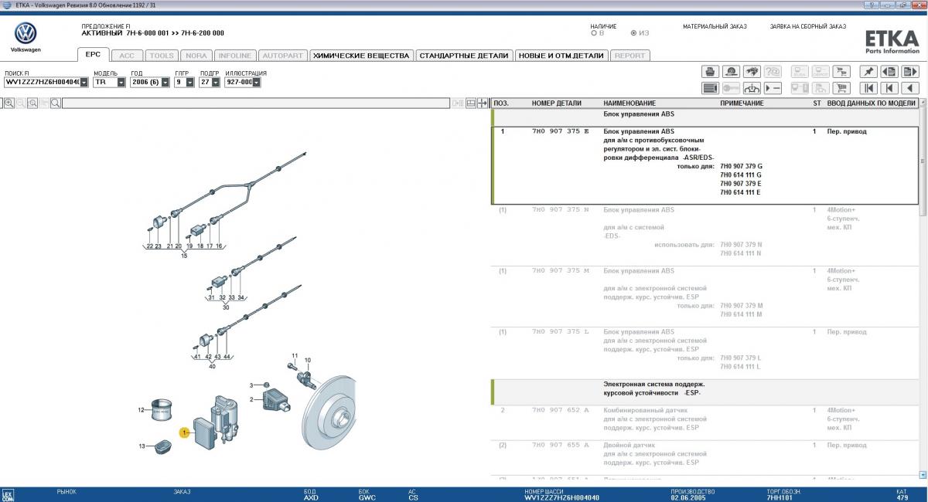This screenshot has height=502, width=928.
Task: Click the arrow-and-dash icon in toolbar
Action: coord(773,88)
